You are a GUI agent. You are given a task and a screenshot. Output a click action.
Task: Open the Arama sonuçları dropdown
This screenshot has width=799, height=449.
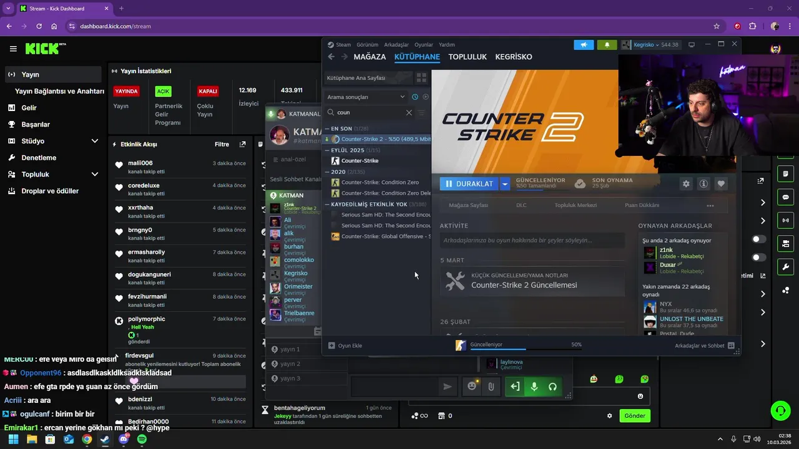pyautogui.click(x=366, y=97)
